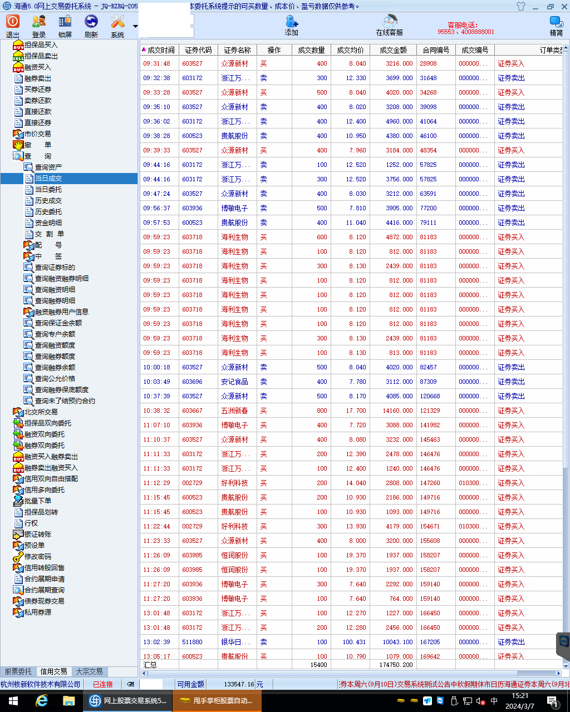Click the 锁屏 lock screen icon
The width and height of the screenshot is (570, 712).
pyautogui.click(x=65, y=26)
